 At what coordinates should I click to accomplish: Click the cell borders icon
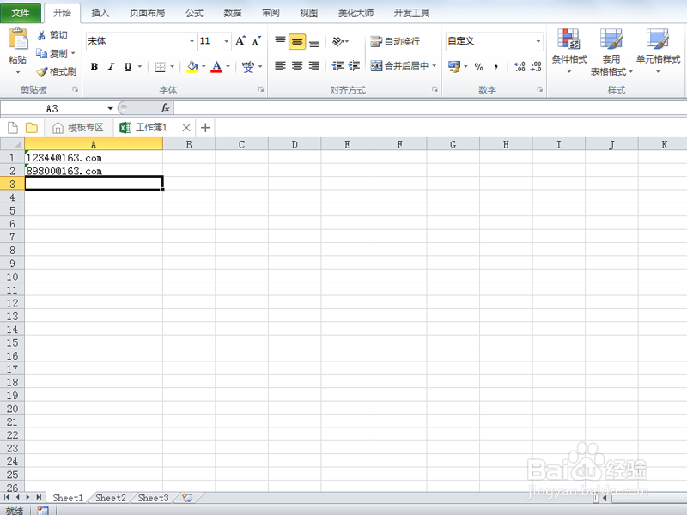(161, 67)
